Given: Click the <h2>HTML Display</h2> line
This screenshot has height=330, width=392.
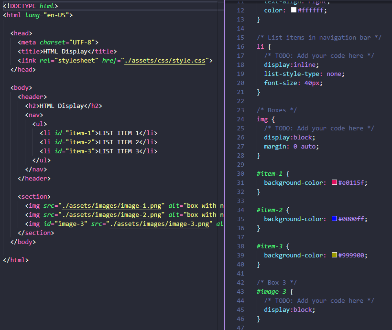Looking at the screenshot, I should (64, 106).
